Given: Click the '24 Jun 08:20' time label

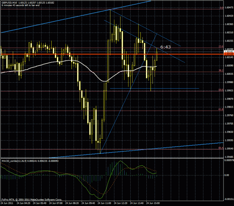Looking at the screenshot, I should pyautogui.click(x=72, y=203).
